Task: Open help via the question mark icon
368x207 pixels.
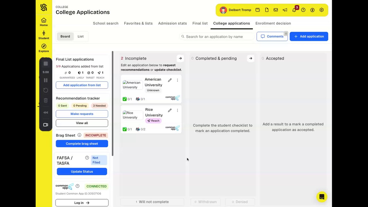Action: pyautogui.click(x=303, y=10)
